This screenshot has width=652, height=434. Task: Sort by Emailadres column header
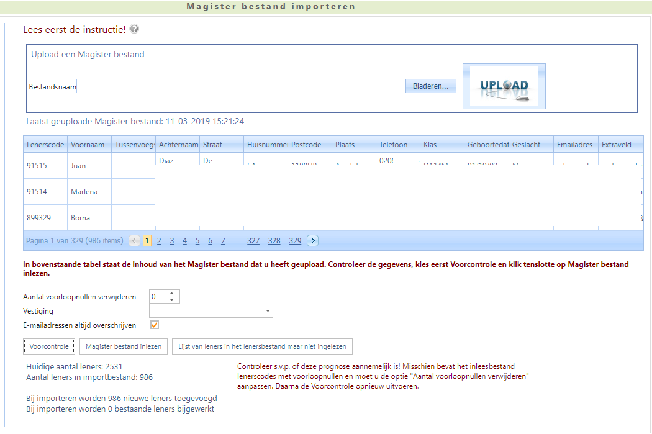pos(576,145)
